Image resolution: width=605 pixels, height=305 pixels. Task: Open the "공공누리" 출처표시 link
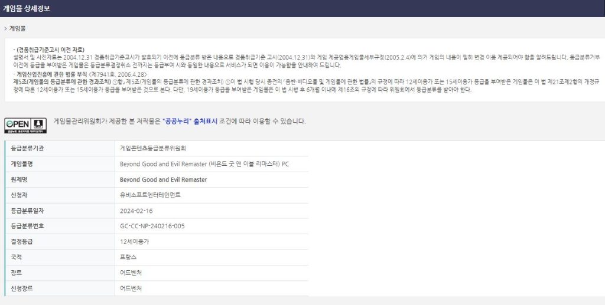pyautogui.click(x=190, y=122)
